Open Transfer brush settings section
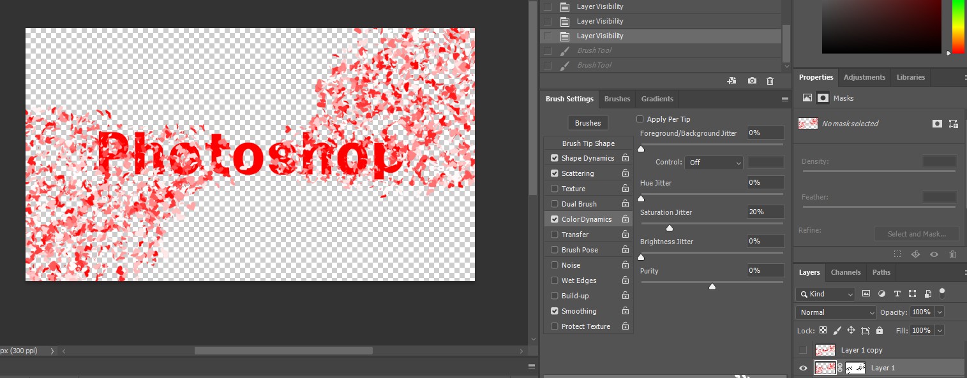Image resolution: width=967 pixels, height=378 pixels. tap(575, 235)
